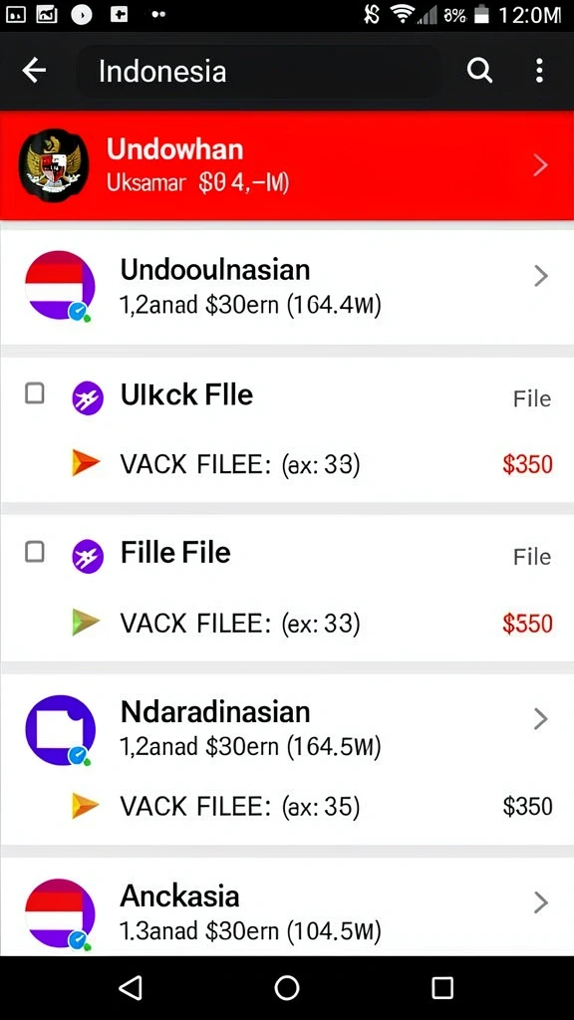Tap the Indonesia search field
The height and width of the screenshot is (1020, 574).
coord(259,71)
